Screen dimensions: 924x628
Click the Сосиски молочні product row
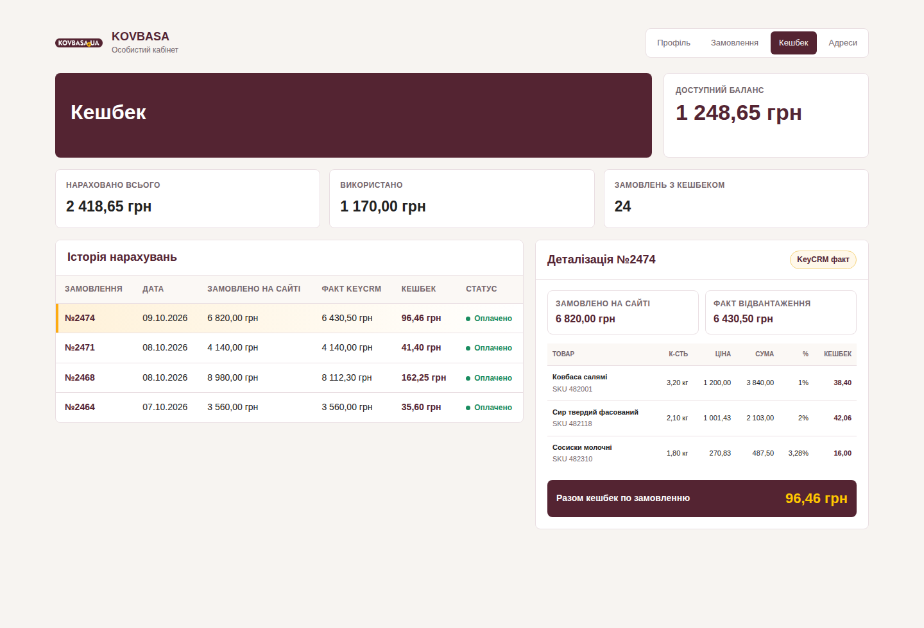pos(702,454)
